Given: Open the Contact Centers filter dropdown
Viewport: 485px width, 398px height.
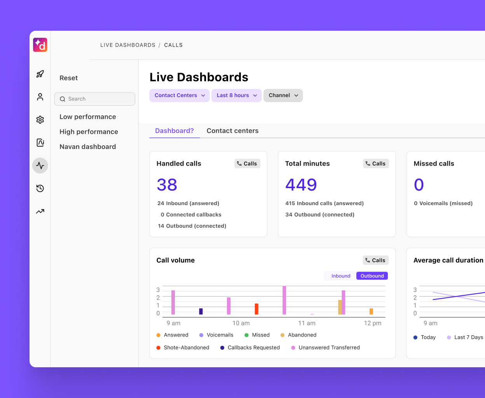Looking at the screenshot, I should [179, 95].
